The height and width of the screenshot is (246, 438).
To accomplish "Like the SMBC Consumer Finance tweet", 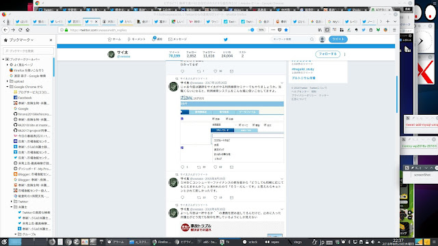I will pyautogui.click(x=216, y=197).
